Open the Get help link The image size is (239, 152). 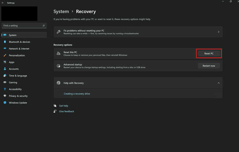(64, 106)
